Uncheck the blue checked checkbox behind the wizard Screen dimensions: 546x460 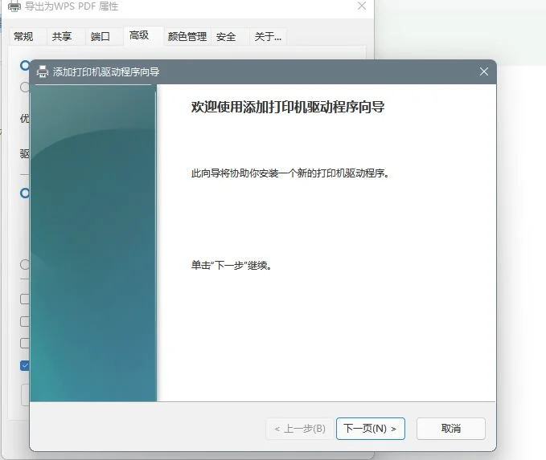click(x=25, y=365)
